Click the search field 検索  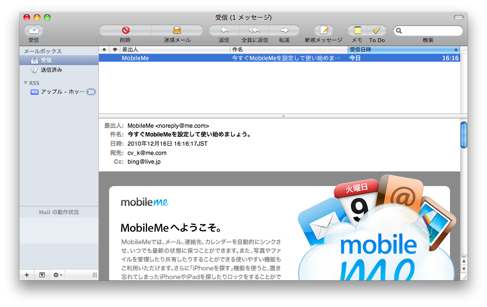click(x=428, y=31)
